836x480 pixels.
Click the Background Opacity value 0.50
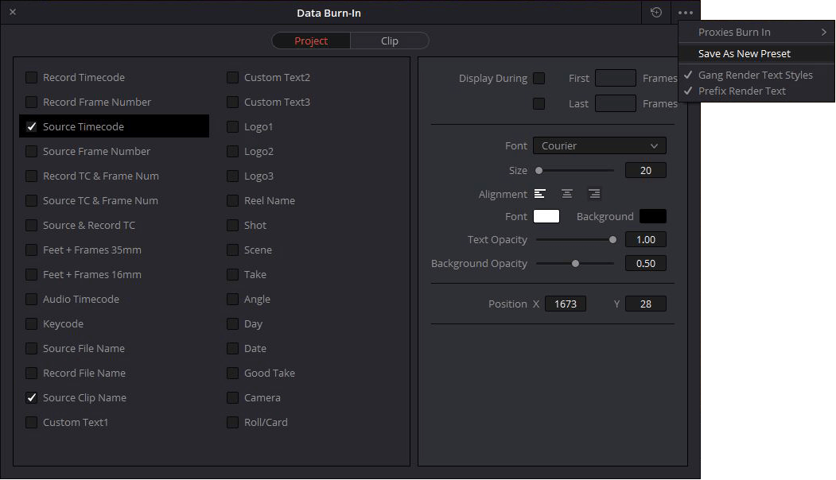coord(645,263)
